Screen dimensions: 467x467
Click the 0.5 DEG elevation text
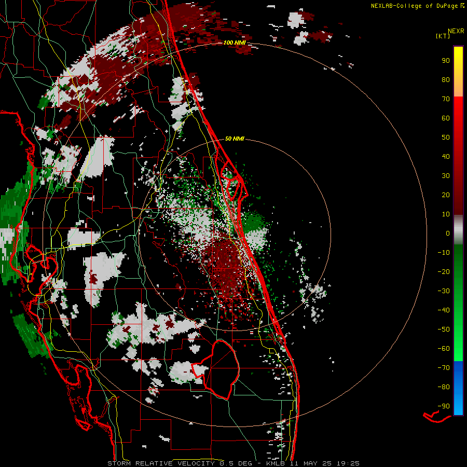coord(236,463)
